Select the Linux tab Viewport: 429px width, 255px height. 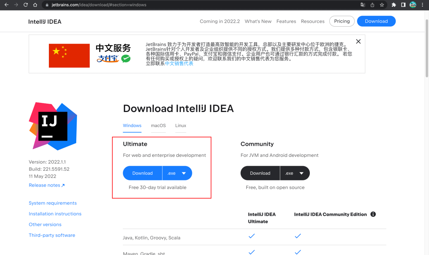click(x=181, y=126)
